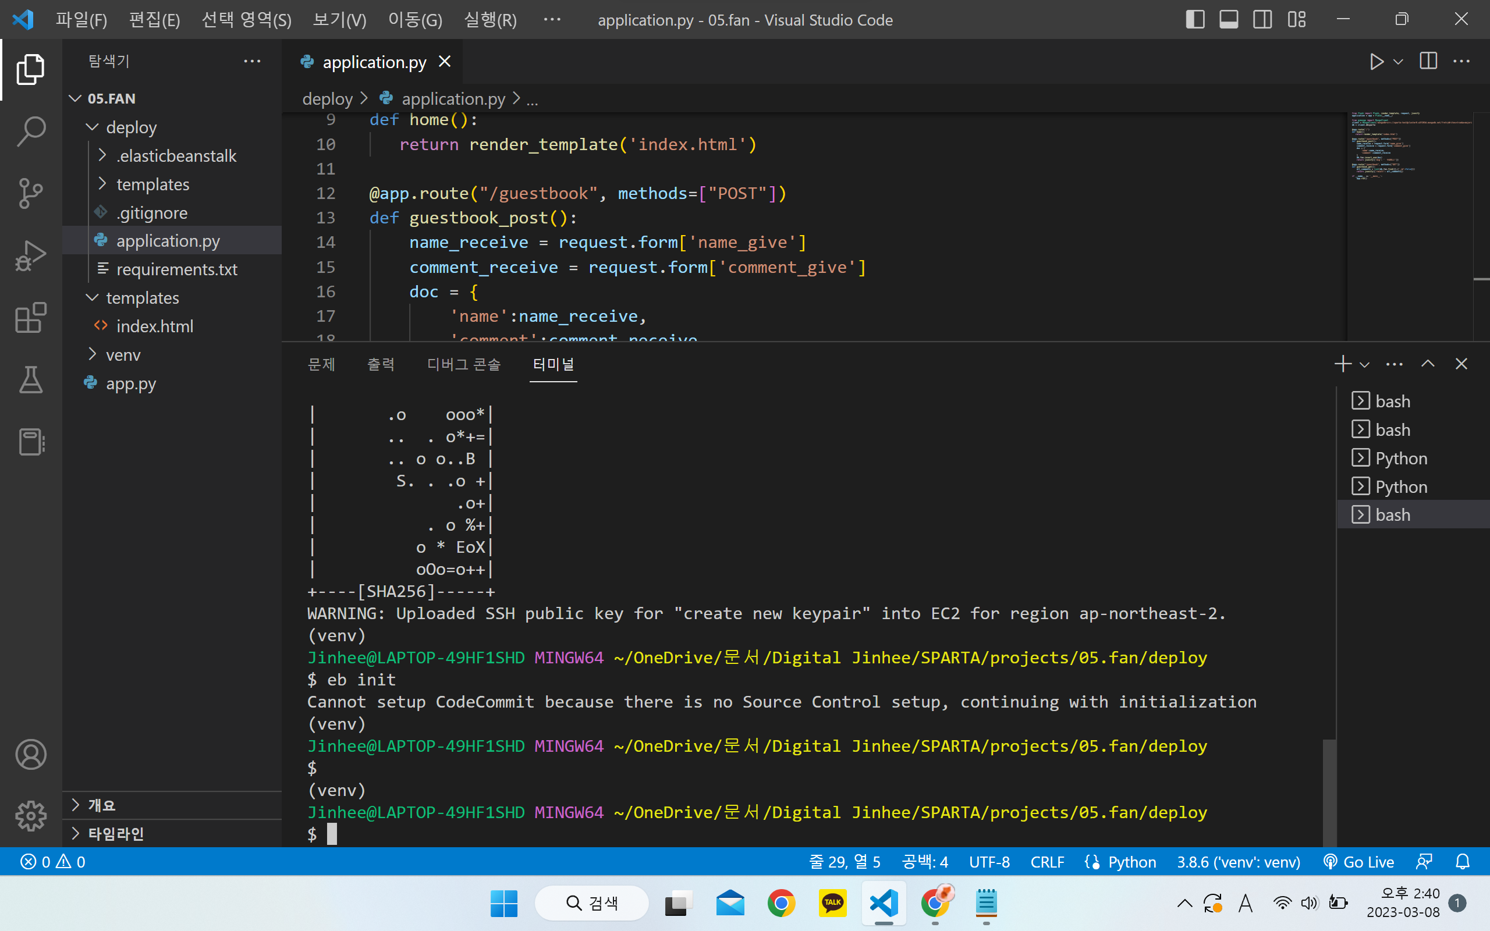The width and height of the screenshot is (1490, 931).
Task: Open the Manage gear icon
Action: tap(31, 816)
